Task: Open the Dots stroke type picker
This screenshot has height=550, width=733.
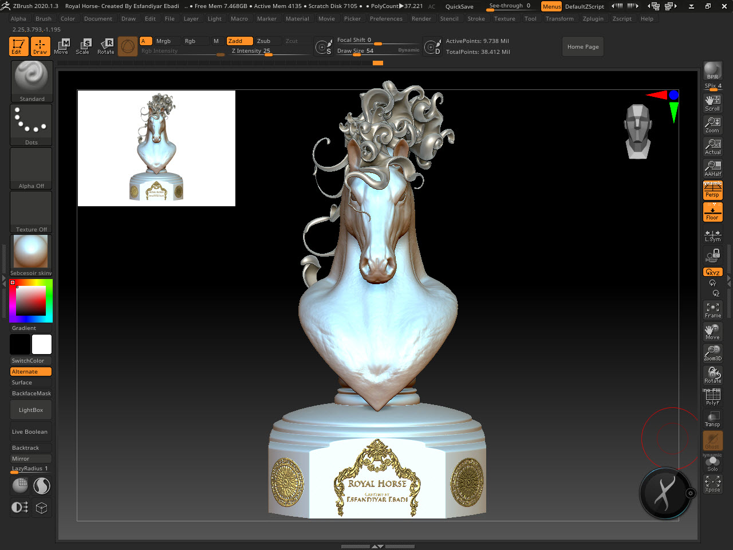Action: 31,124
